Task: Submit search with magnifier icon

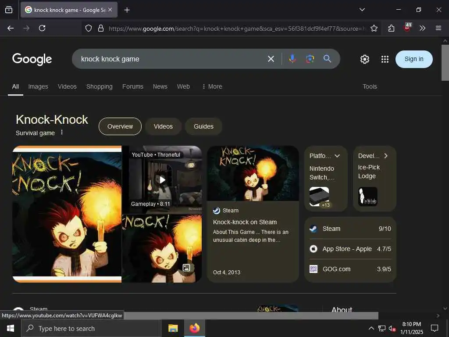Action: pyautogui.click(x=327, y=59)
